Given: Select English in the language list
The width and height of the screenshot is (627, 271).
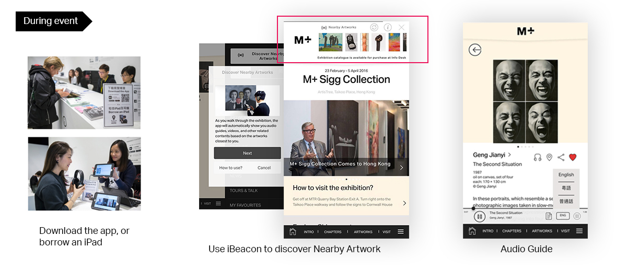Looking at the screenshot, I should coord(566,174).
